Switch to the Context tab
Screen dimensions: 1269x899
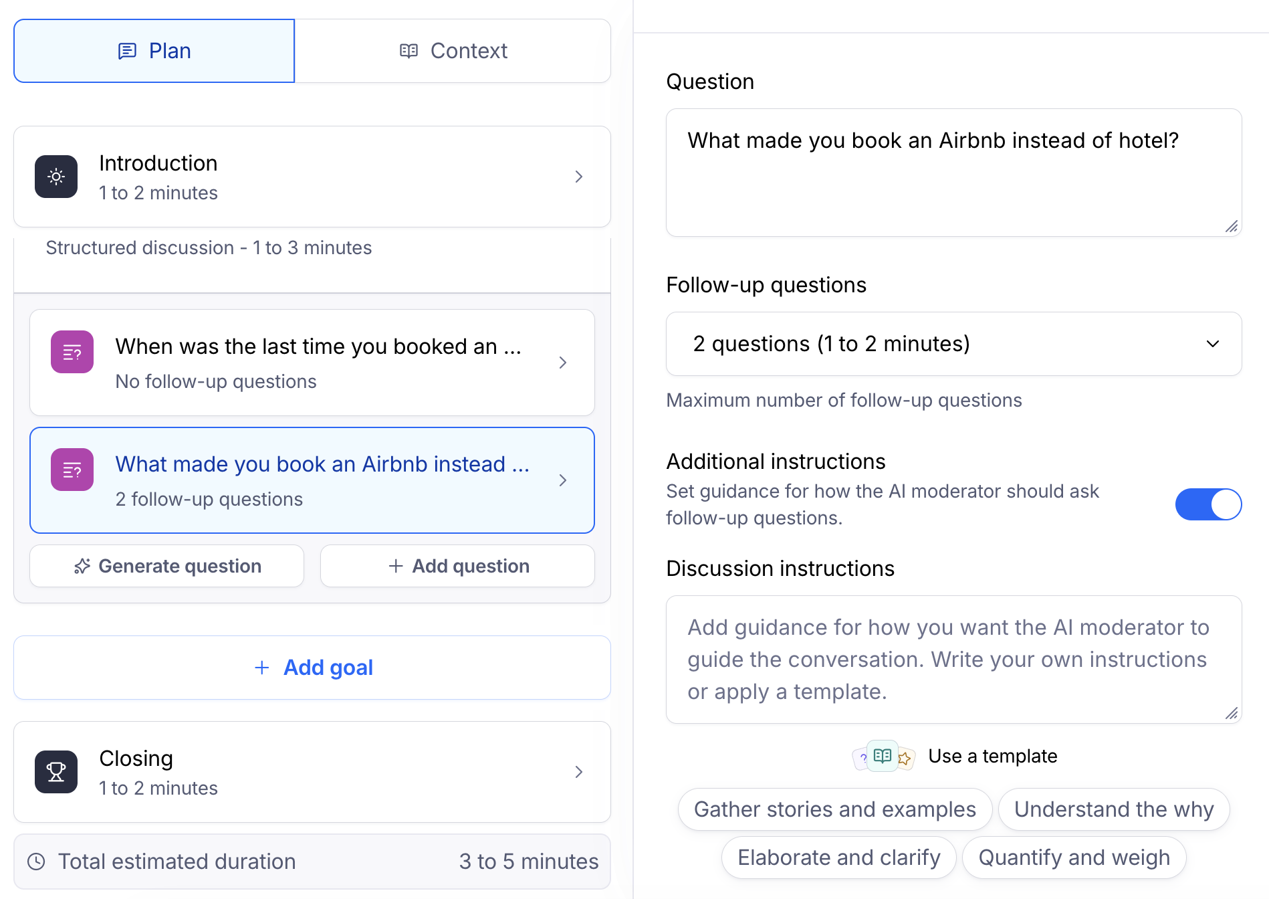[x=453, y=51]
